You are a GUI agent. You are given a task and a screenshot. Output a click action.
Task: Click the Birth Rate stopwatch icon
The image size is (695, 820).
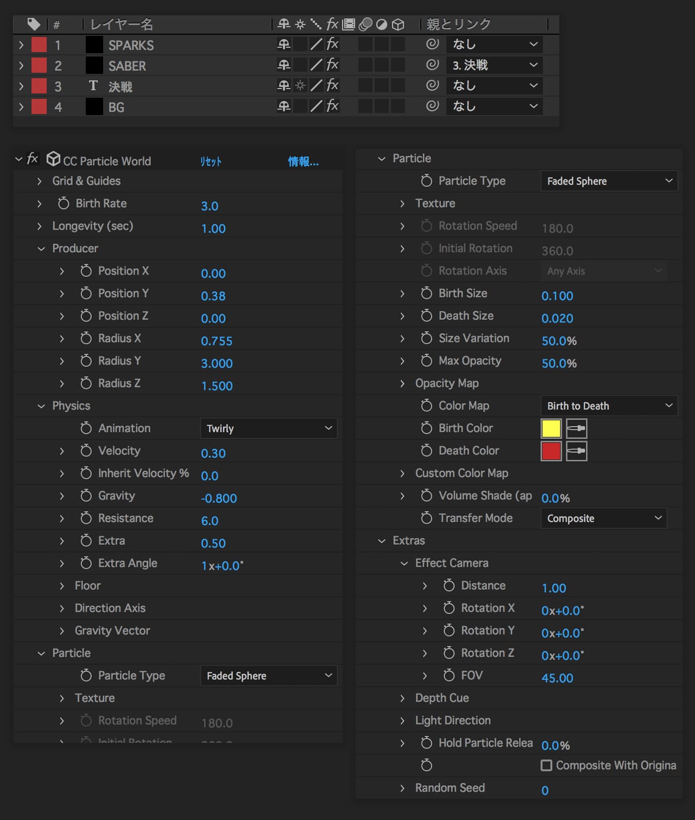coord(64,203)
